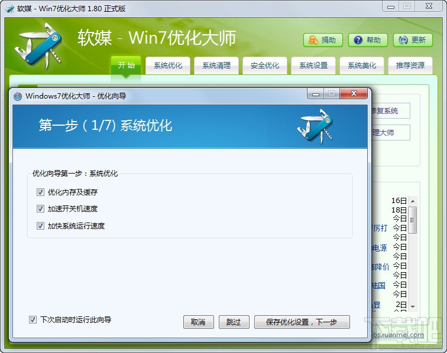Screen dimensions: 447x353
Task: Go to the 系统美化 tab
Action: tap(362, 66)
